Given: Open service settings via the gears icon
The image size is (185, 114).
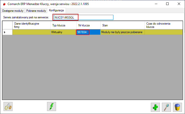Looking at the screenshot, I should [8, 106].
